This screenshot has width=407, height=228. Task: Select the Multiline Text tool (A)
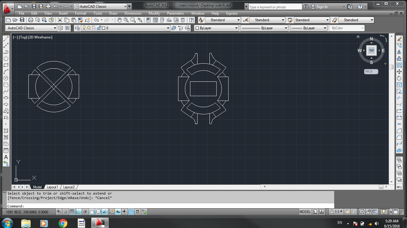point(6,157)
